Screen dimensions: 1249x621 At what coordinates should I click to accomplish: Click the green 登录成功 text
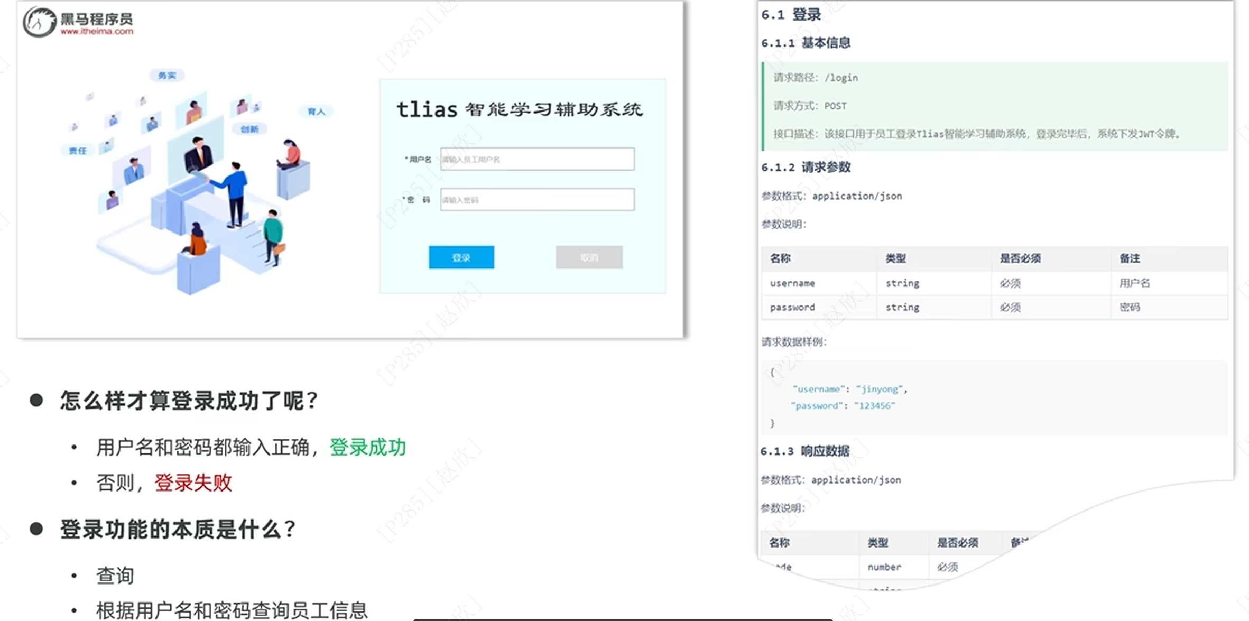coord(367,448)
